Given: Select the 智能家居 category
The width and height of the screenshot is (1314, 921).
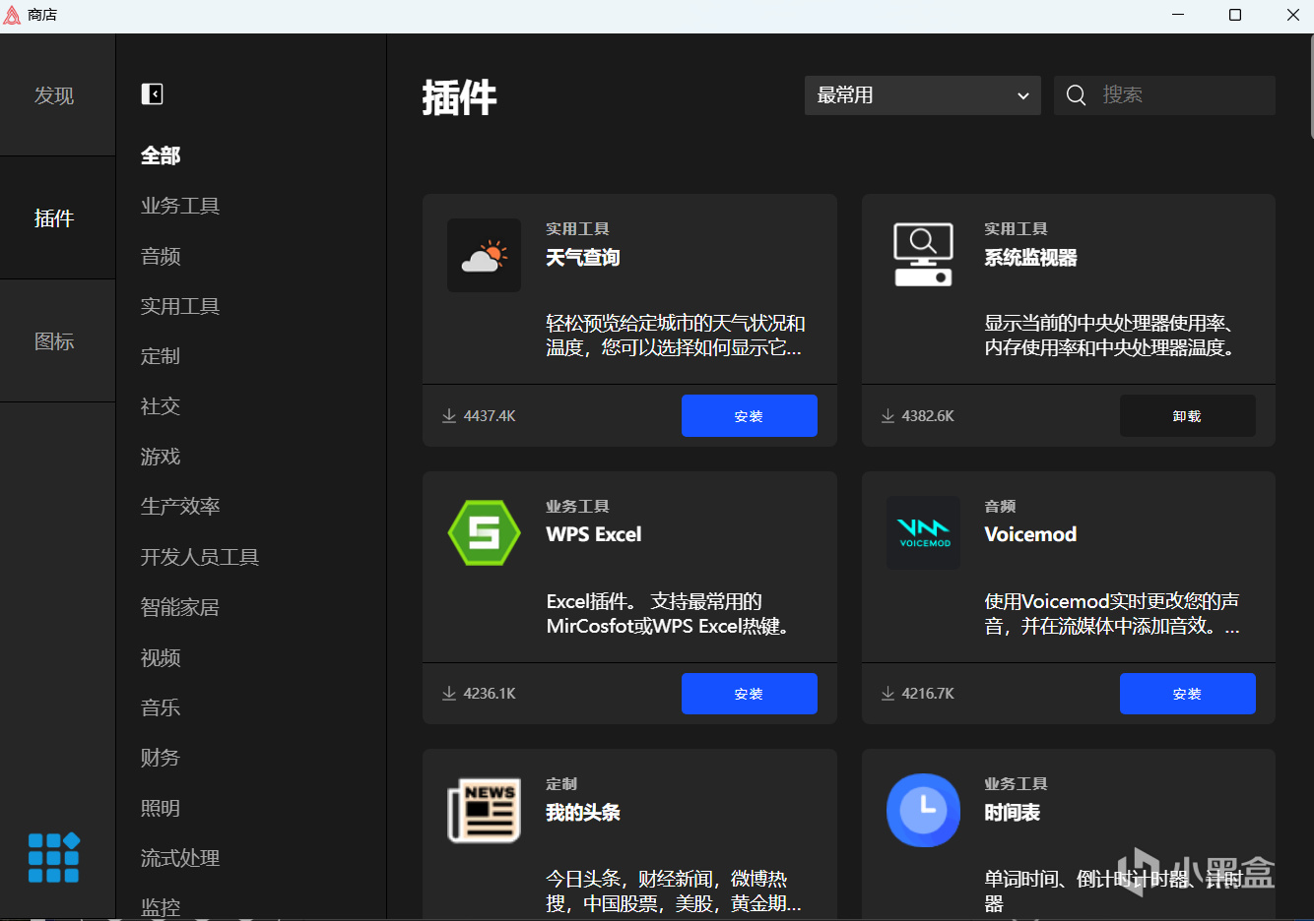Looking at the screenshot, I should pyautogui.click(x=180, y=607).
